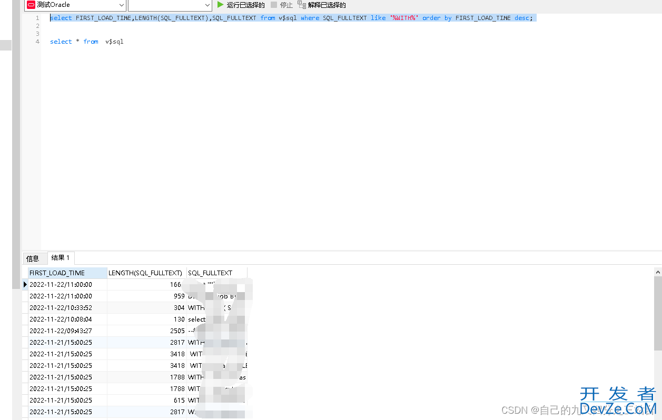Select the length cell 304
Image resolution: width=662 pixels, height=420 pixels.
pyautogui.click(x=147, y=308)
